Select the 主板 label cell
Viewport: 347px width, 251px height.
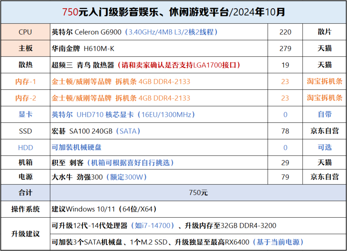25,48
